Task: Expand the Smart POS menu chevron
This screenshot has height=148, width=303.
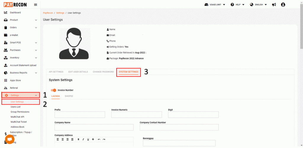Action: pyautogui.click(x=36, y=43)
